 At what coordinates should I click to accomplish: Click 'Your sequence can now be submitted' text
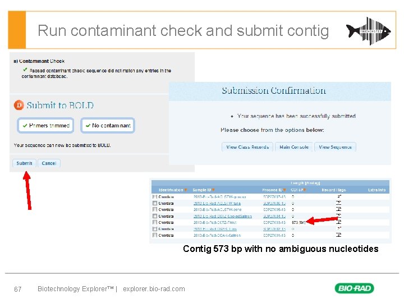pos(62,145)
